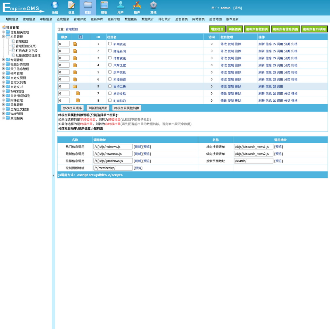Screen dimensions: 330x329
Task: Click the 搜索页面地址 input field
Action: click(253, 161)
